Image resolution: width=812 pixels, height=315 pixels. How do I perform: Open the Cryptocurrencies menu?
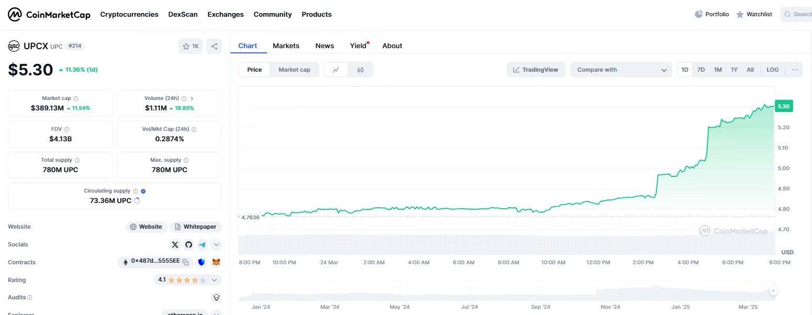[x=129, y=14]
